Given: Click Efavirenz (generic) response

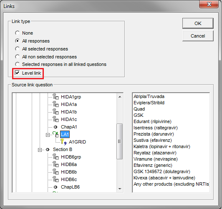Looking at the screenshot, I should coord(153,165).
